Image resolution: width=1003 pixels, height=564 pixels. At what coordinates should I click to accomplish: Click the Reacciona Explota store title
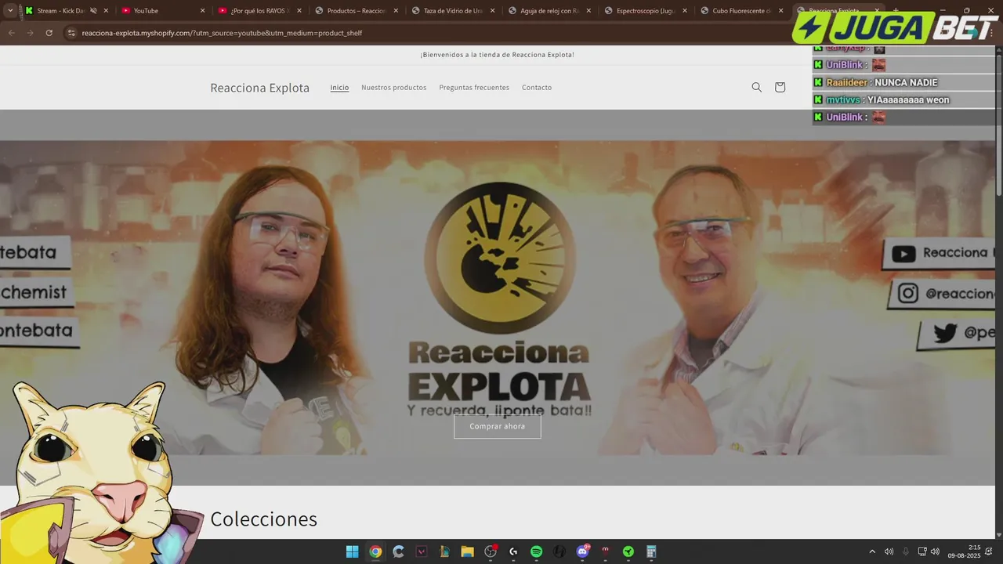coord(259,88)
